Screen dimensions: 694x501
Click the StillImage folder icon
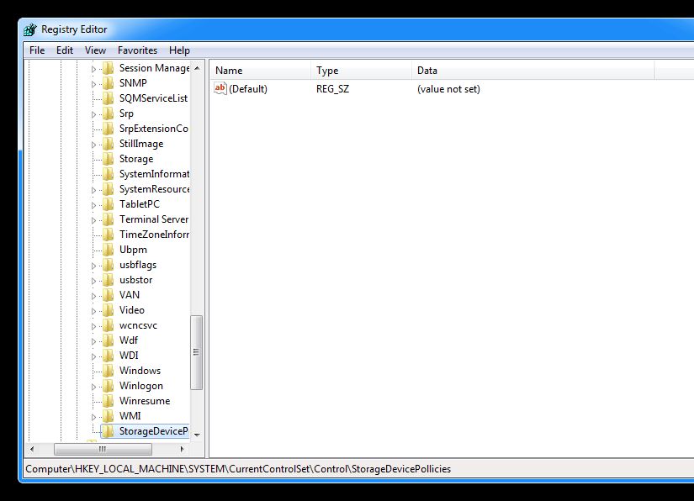coord(108,144)
